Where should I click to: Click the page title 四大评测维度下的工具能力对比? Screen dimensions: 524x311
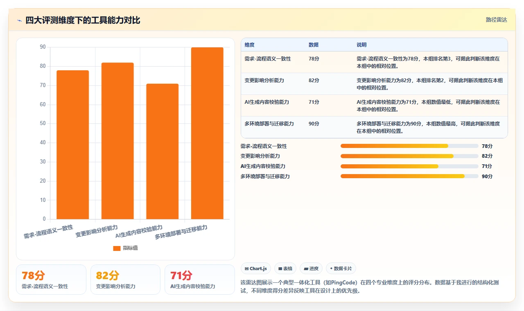[83, 20]
